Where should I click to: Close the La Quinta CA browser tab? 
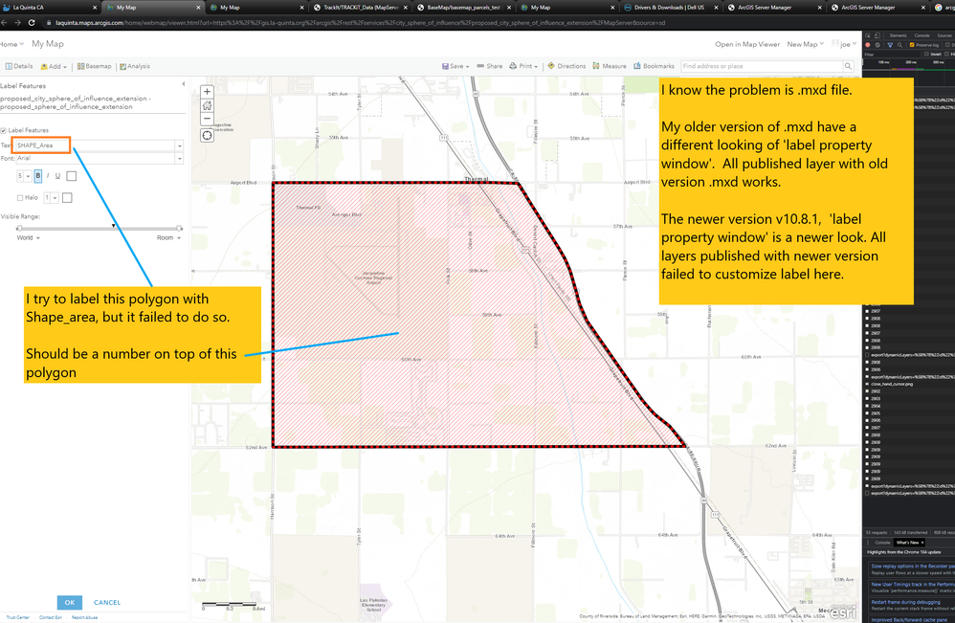click(x=95, y=8)
